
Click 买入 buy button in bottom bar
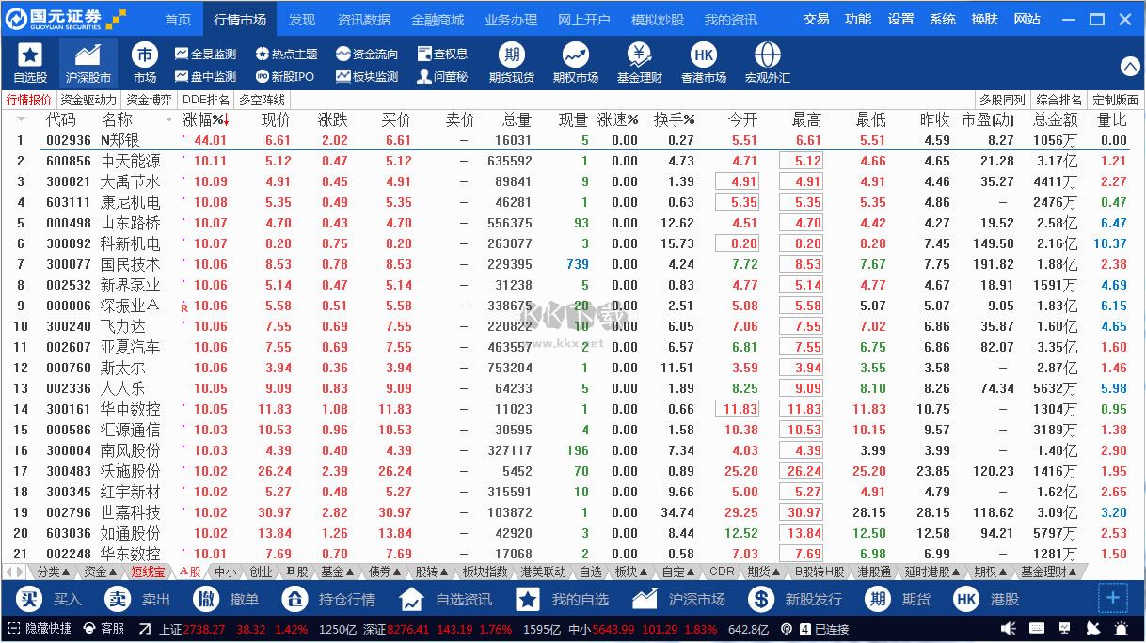[50, 599]
